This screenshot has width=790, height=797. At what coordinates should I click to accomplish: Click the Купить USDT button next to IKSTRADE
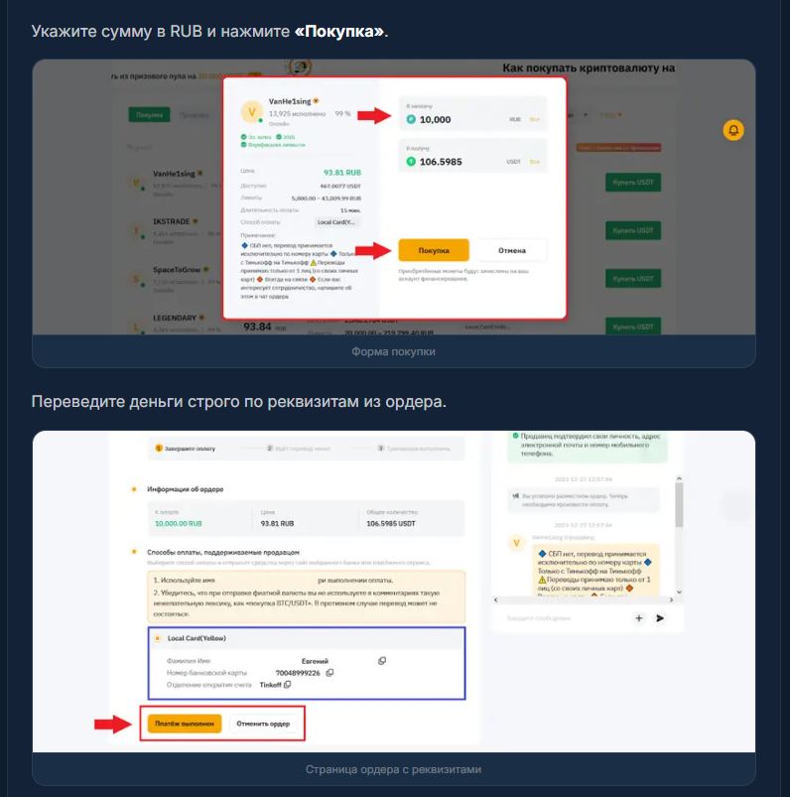[x=633, y=230]
